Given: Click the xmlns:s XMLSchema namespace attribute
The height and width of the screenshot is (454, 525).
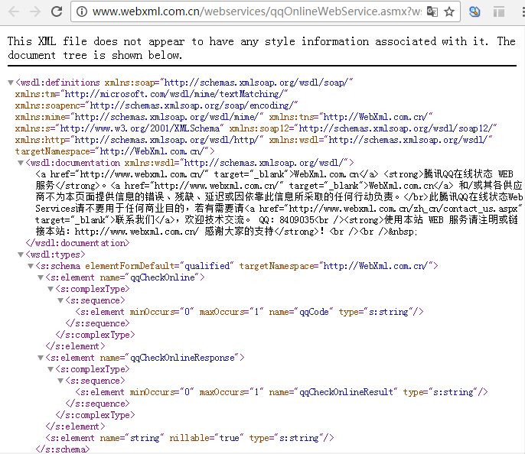Looking at the screenshot, I should pyautogui.click(x=119, y=128).
